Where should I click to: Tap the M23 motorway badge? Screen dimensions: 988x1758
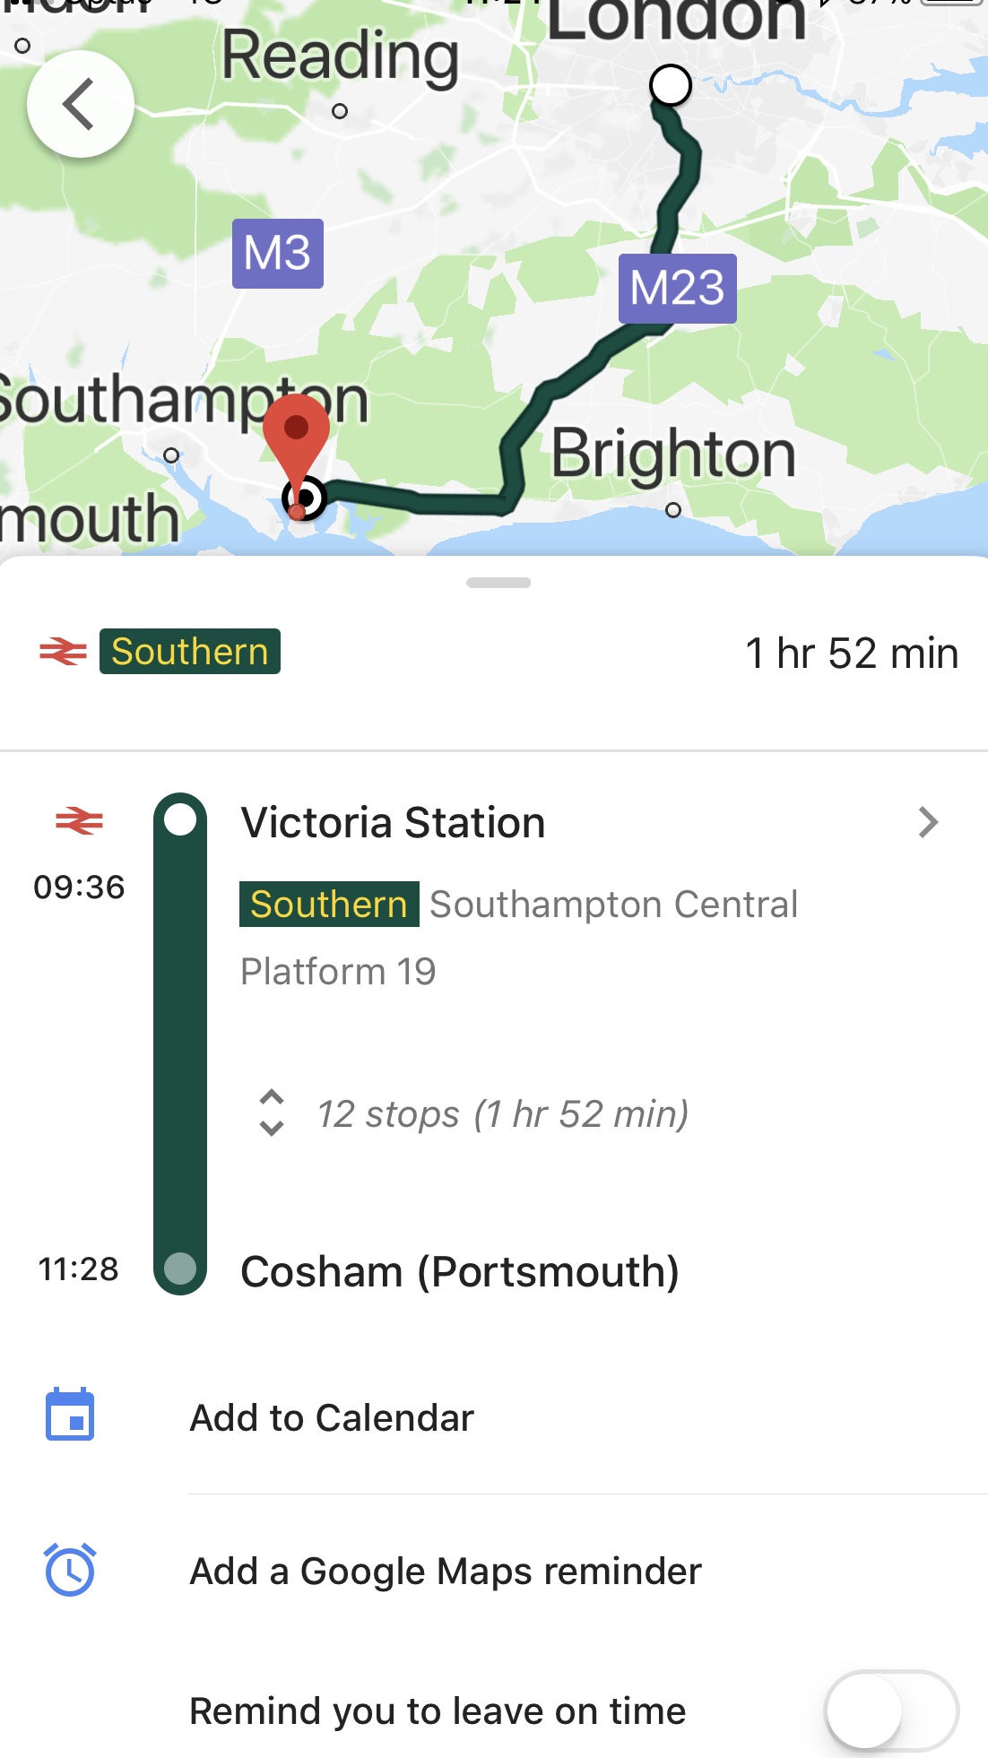[x=677, y=289]
